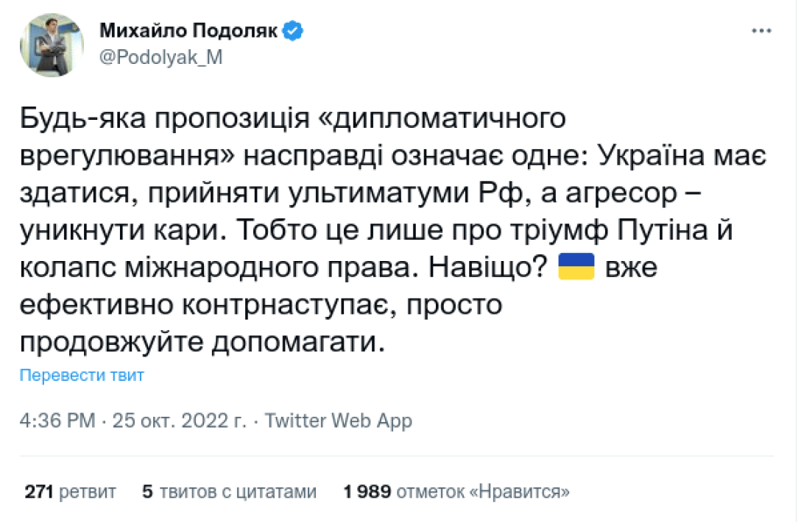Open Михайло Подоляк's profile picture

(x=52, y=44)
